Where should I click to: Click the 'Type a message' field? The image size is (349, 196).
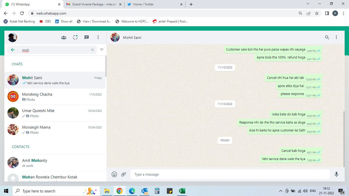point(230,174)
